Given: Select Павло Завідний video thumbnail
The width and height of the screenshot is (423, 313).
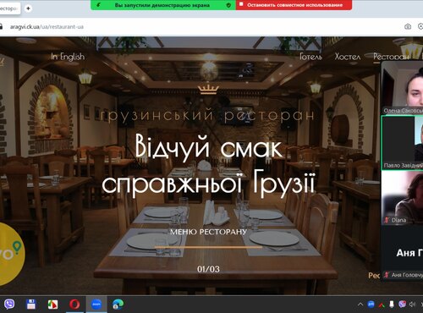Looking at the screenshot, I should pyautogui.click(x=402, y=142).
